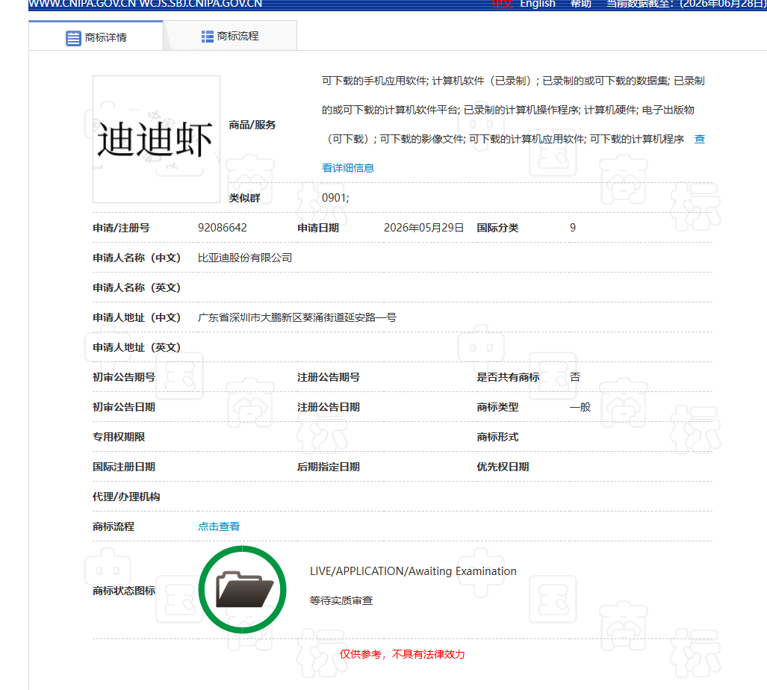Click the 申请人地址（英文） label

(x=137, y=347)
